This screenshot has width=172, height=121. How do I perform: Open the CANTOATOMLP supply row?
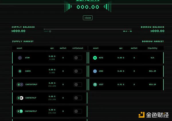coord(50,84)
